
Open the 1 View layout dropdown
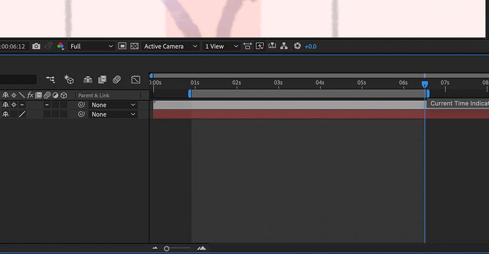coord(221,46)
